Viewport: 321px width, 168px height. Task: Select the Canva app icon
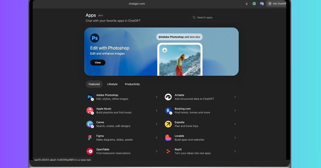tap(90, 124)
